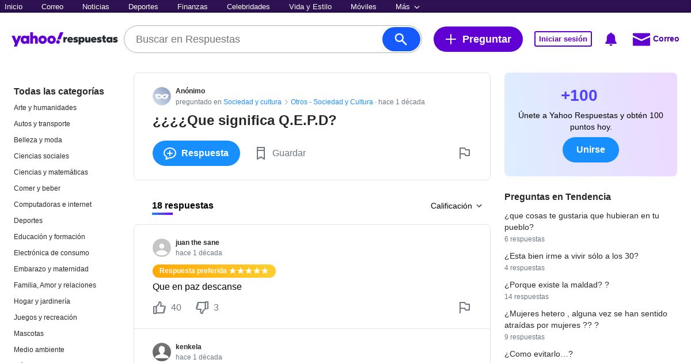Open Computadoras e internet category

tap(52, 205)
